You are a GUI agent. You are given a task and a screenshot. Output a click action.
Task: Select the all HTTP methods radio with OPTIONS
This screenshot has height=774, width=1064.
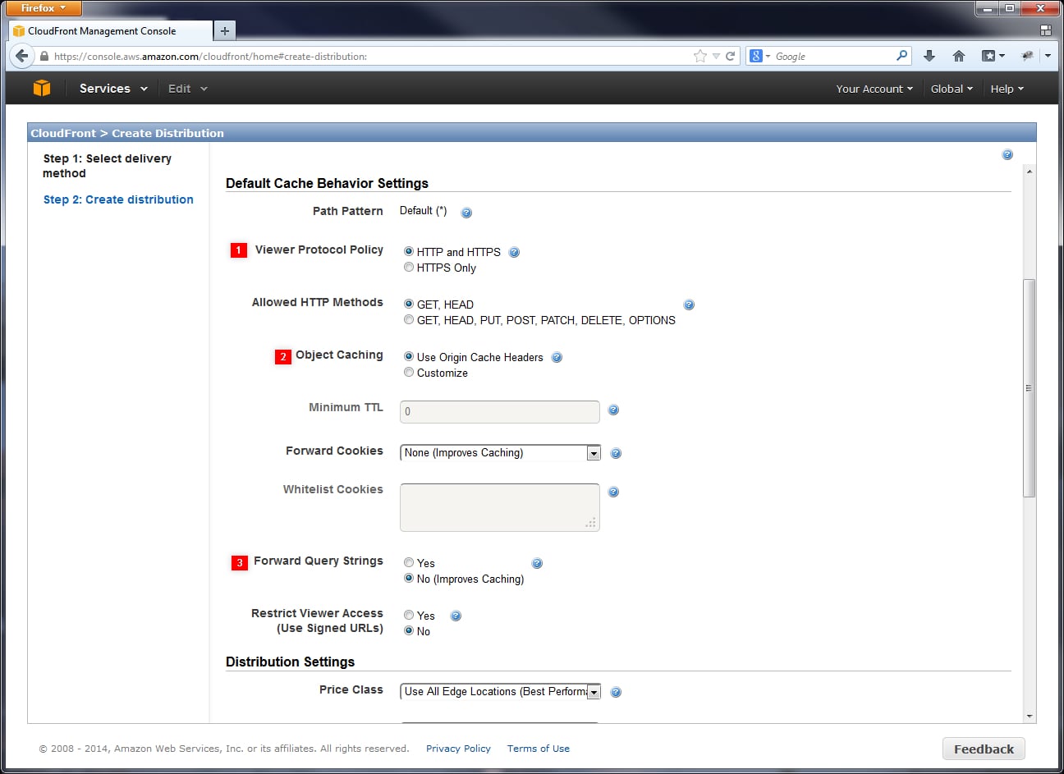pyautogui.click(x=409, y=319)
